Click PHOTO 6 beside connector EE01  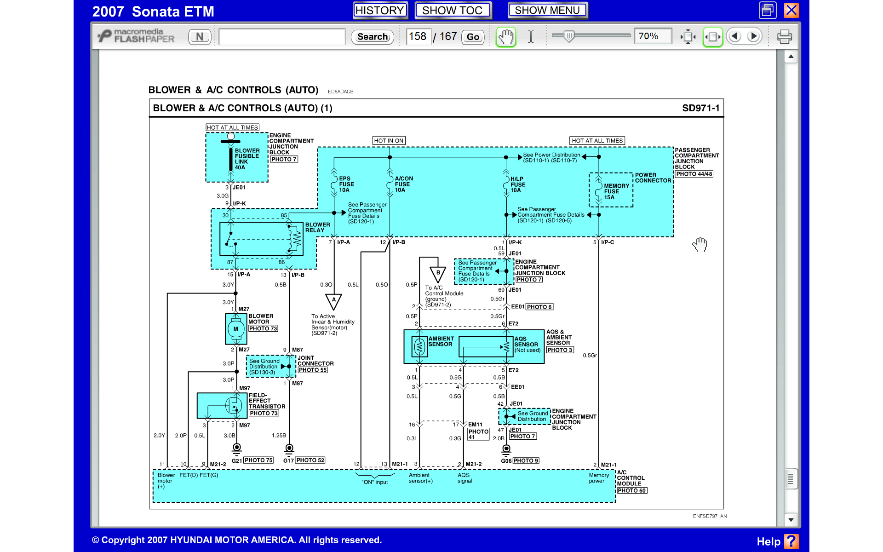(539, 307)
